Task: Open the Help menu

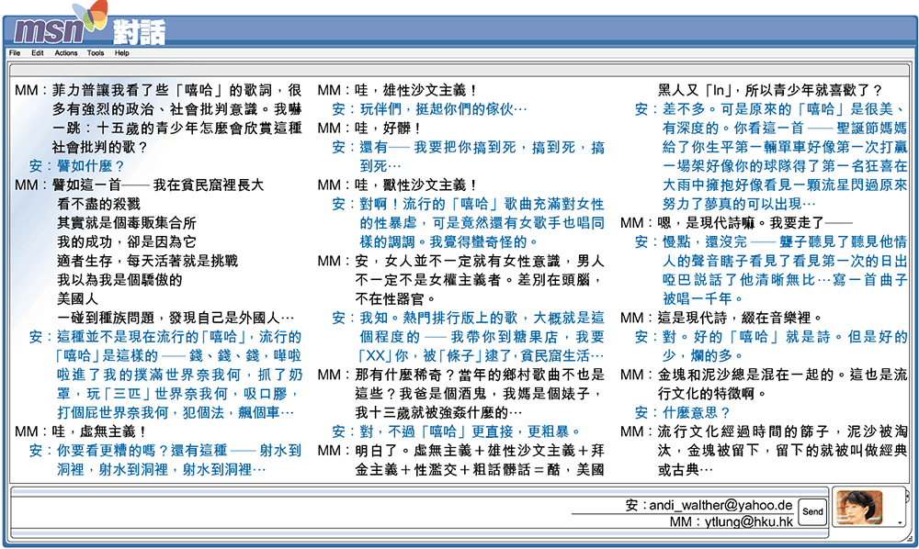Action: coord(122,53)
